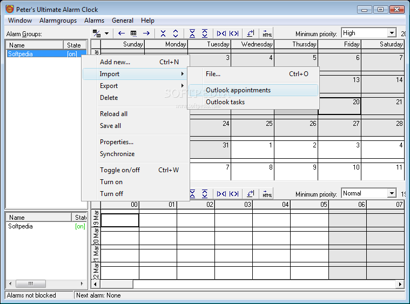
Task: Open the Alarmgroups menu
Action: (x=58, y=21)
